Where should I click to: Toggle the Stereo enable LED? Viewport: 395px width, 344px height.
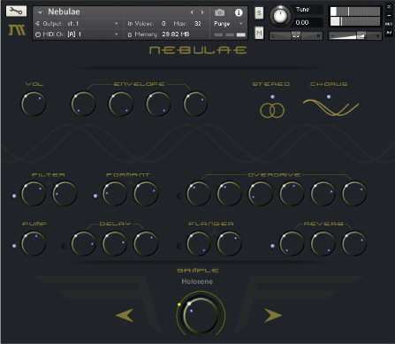[x=272, y=96]
